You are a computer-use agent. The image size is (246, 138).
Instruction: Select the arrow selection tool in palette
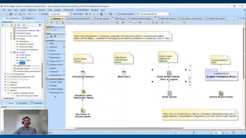[x=48, y=30]
